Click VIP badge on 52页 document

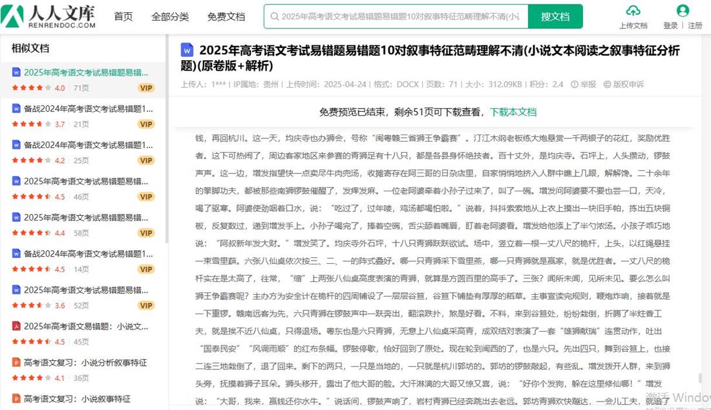(146, 306)
